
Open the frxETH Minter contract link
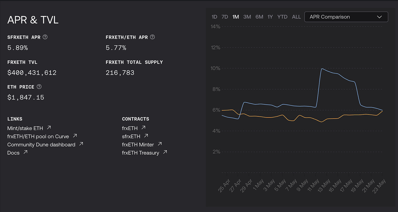138,145
